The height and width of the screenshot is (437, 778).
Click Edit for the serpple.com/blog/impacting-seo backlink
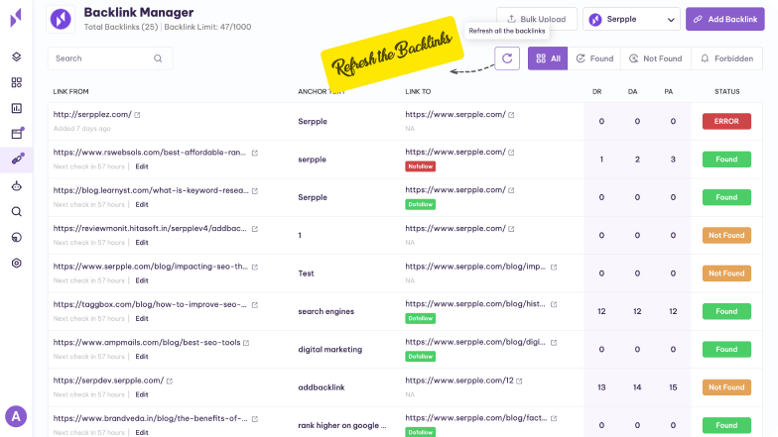tap(142, 280)
